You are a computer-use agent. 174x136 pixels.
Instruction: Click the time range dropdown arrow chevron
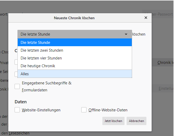pos(126,34)
